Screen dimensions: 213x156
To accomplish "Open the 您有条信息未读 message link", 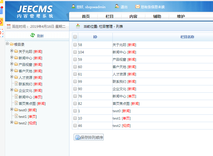I will pyautogui.click(x=153, y=7).
